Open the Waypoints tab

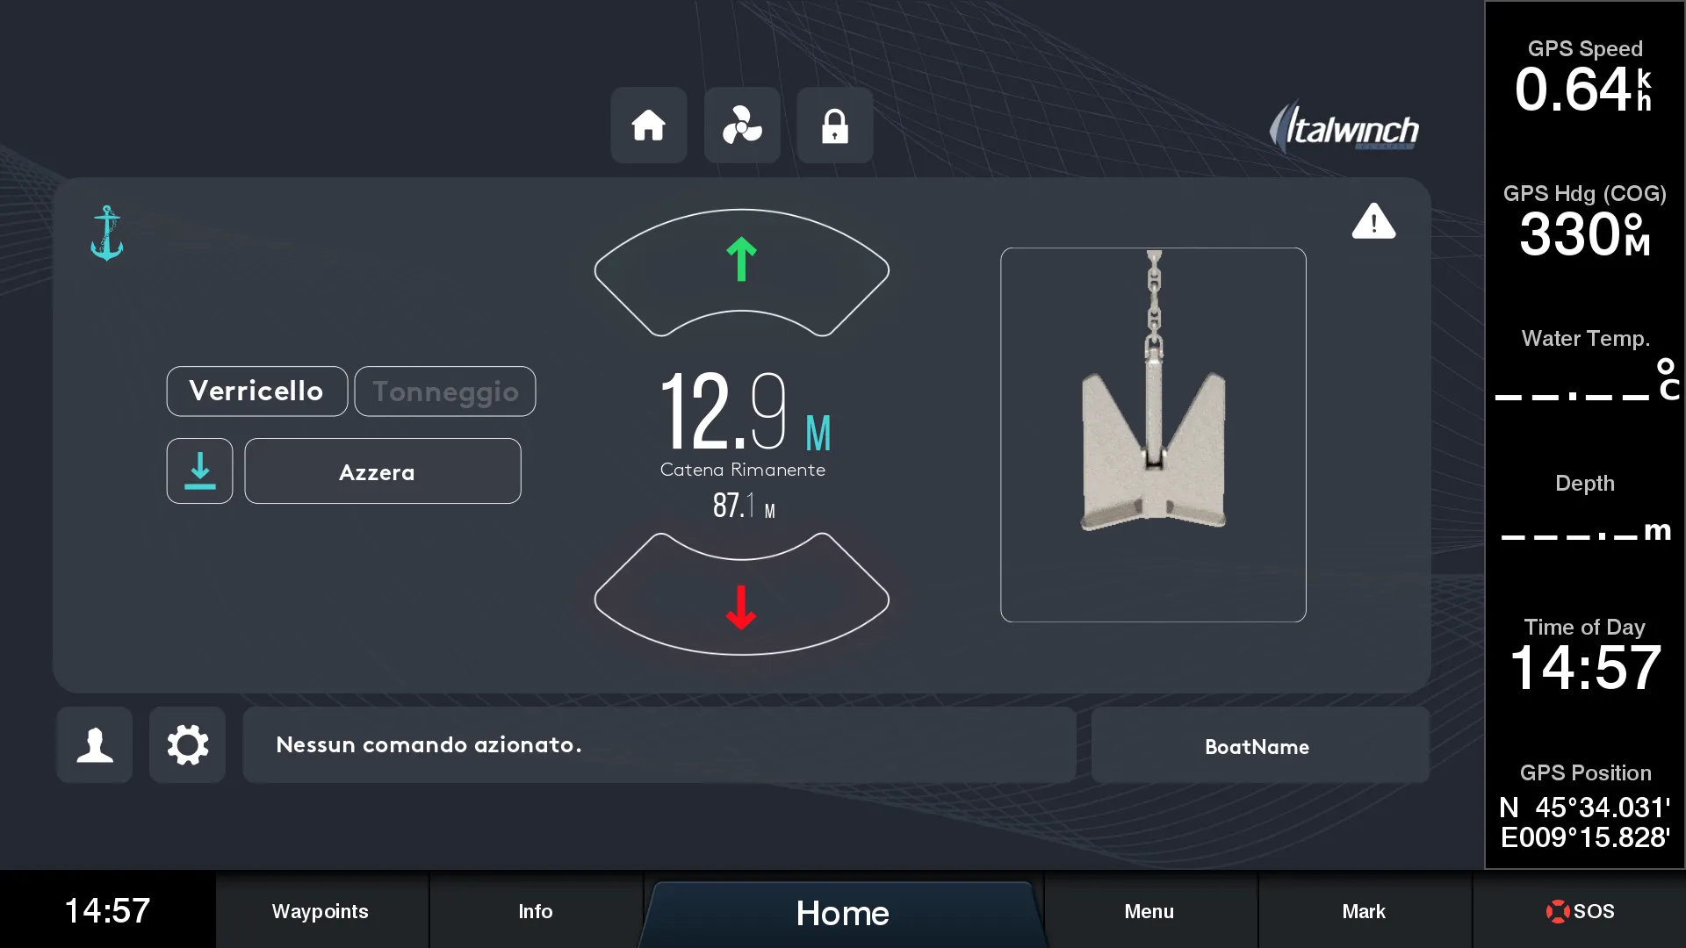[321, 911]
